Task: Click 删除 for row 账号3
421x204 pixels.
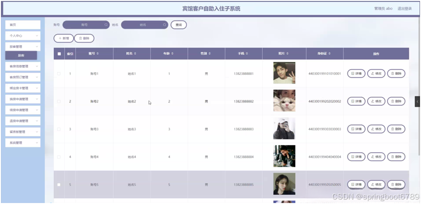Action: pyautogui.click(x=396, y=129)
